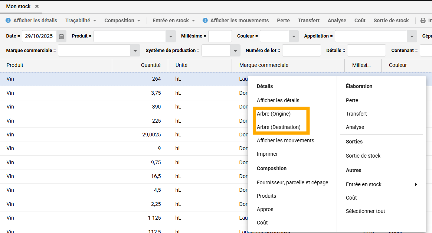The width and height of the screenshot is (432, 233).
Task: Close the Mon stock tab
Action: coord(37,7)
